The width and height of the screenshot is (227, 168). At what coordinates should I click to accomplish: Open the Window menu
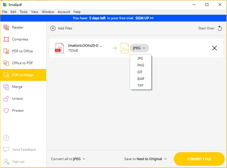tap(48, 12)
